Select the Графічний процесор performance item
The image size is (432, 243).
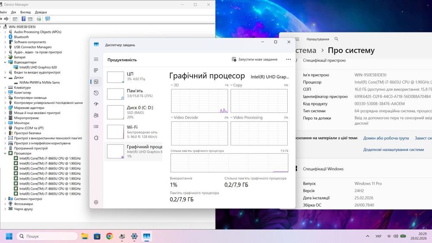click(134, 151)
